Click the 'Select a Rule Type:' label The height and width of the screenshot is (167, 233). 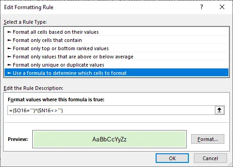(x=25, y=22)
